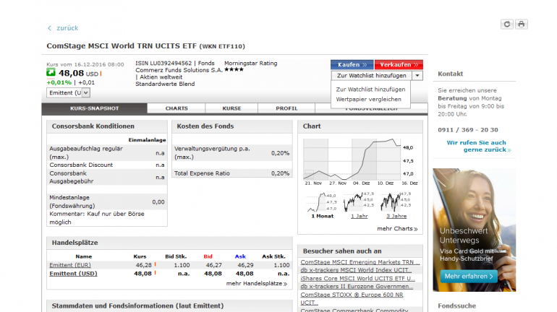Open the 3 Jahre chart link

click(396, 216)
